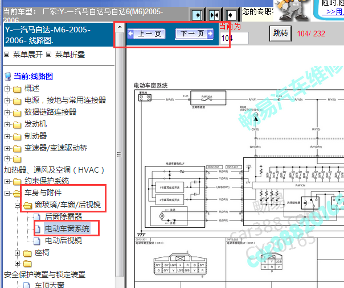Select 变速器/变速驱动桥 folder label
The width and height of the screenshot is (344, 288).
pyautogui.click(x=56, y=148)
